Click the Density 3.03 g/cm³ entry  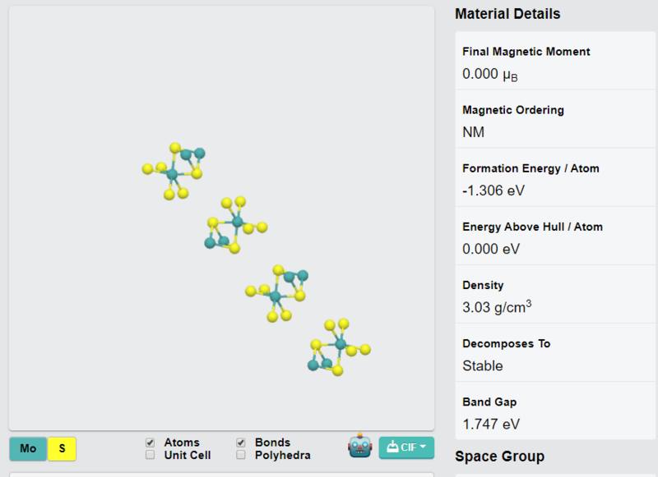(x=555, y=295)
